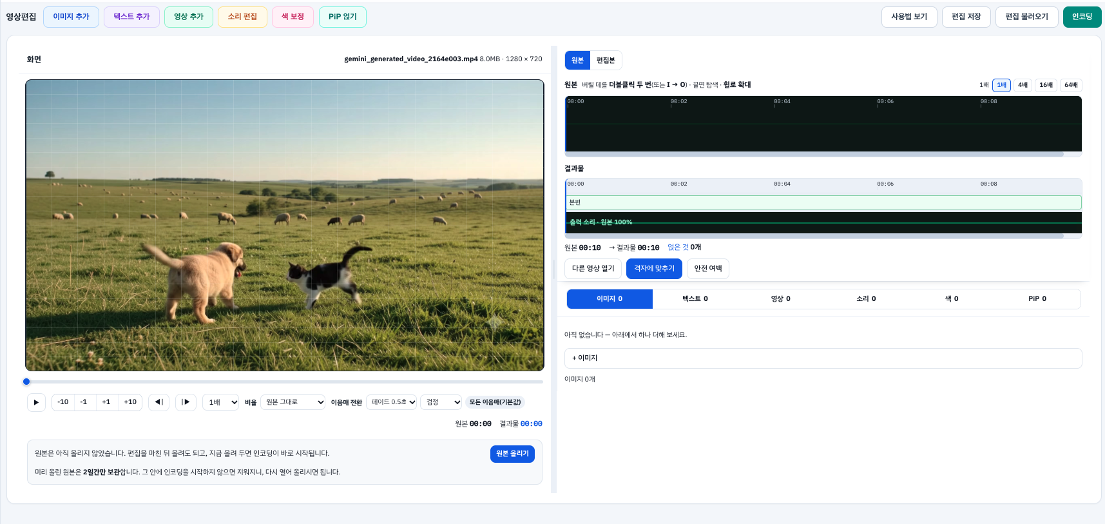Skip back 10 seconds with -10
This screenshot has height=524, width=1105.
pos(63,402)
